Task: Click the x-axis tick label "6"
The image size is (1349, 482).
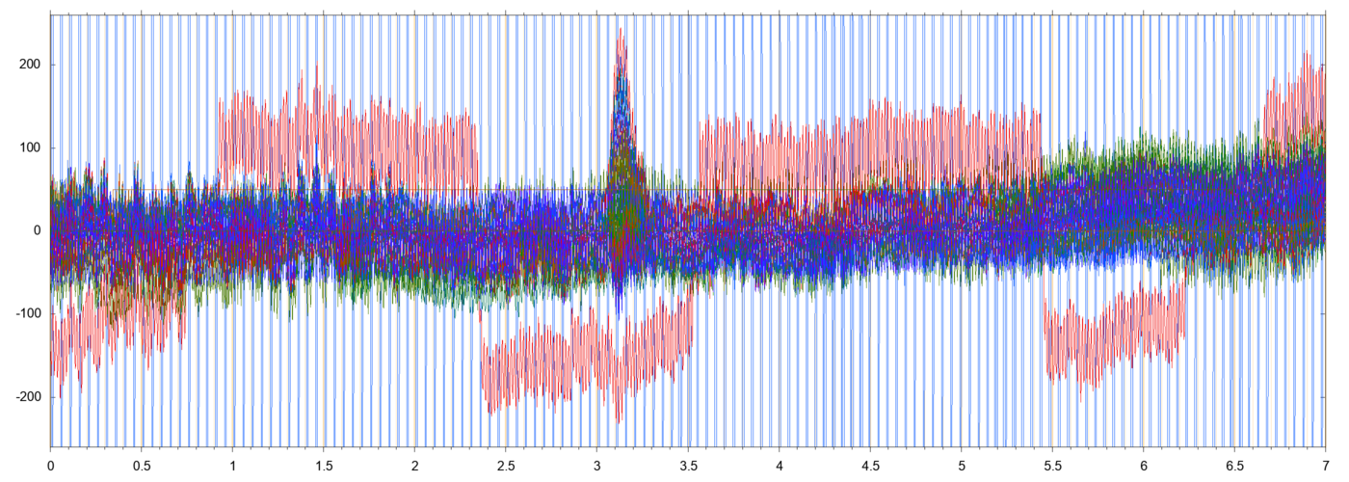Action: tap(1143, 465)
